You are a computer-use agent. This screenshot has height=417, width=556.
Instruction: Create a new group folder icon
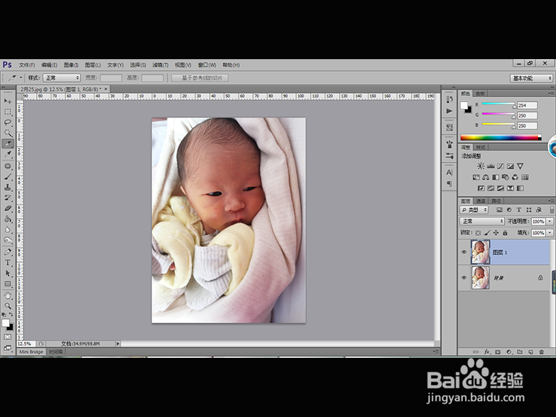click(x=519, y=352)
